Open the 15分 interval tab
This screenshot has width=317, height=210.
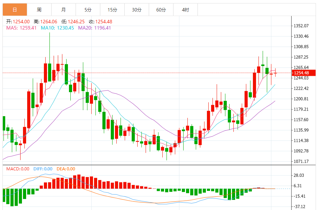click(112, 9)
